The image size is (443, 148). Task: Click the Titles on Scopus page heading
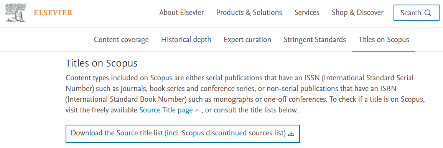point(101,63)
